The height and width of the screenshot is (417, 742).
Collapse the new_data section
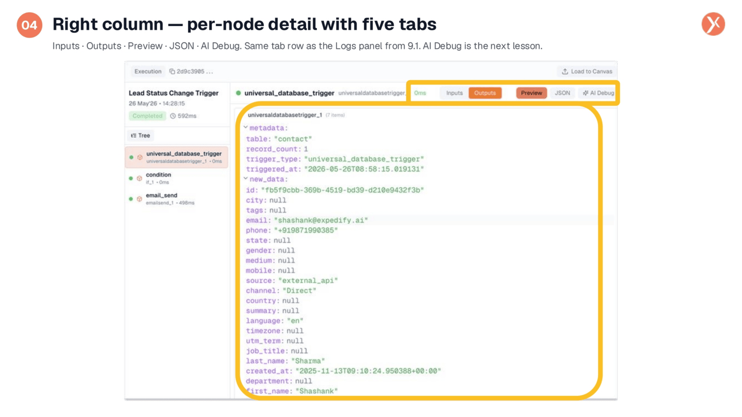tap(246, 178)
